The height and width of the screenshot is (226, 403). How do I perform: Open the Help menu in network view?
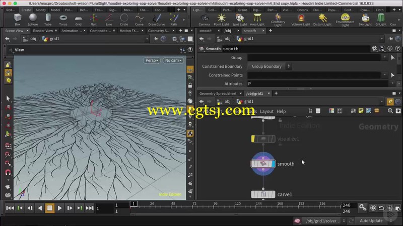[x=281, y=111]
